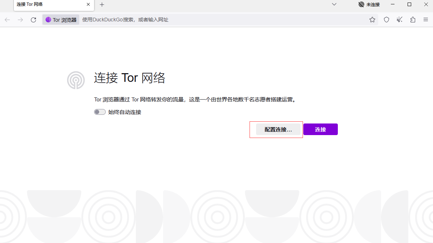
Task: Click the 始终自动连接 label text
Action: coord(125,112)
